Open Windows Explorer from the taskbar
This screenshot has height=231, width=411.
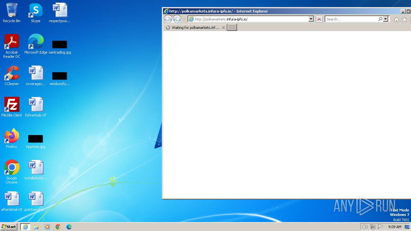[36, 227]
